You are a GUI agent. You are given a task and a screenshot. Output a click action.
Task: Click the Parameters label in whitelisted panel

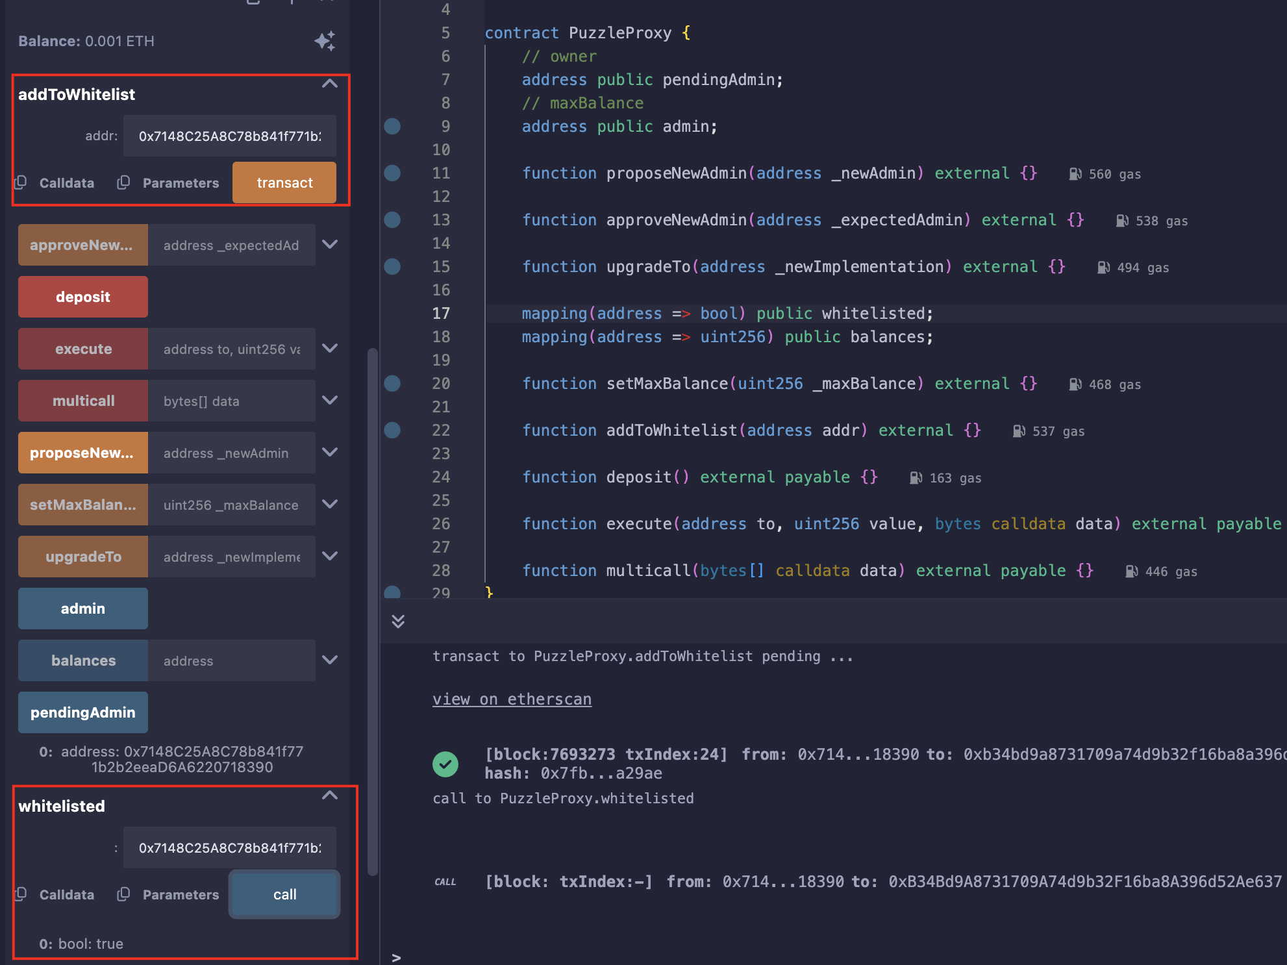[x=181, y=895]
